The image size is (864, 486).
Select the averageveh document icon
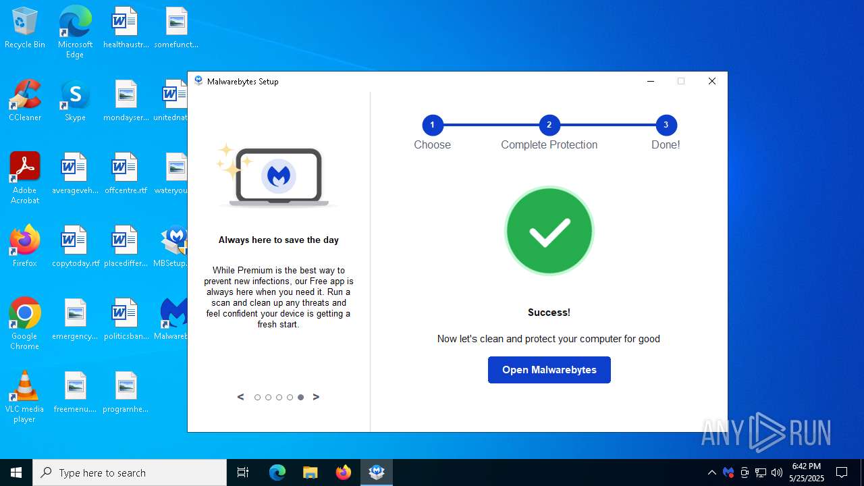tap(75, 174)
